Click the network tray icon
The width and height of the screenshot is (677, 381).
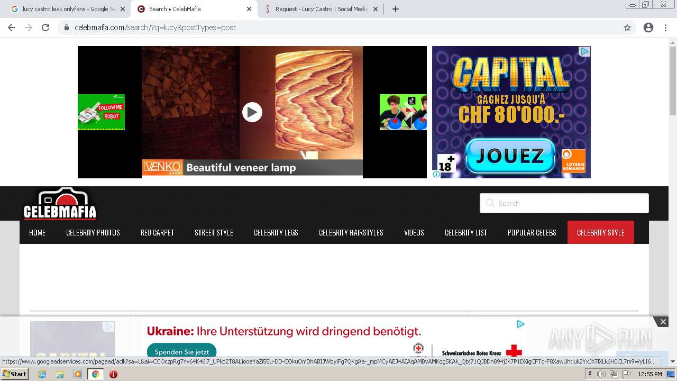point(614,374)
